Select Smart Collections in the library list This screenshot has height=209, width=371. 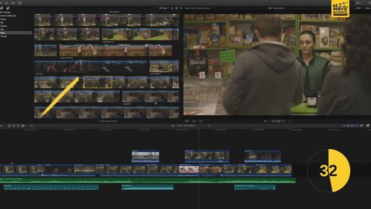click(x=9, y=16)
